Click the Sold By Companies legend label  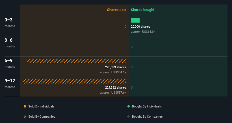click(42, 117)
